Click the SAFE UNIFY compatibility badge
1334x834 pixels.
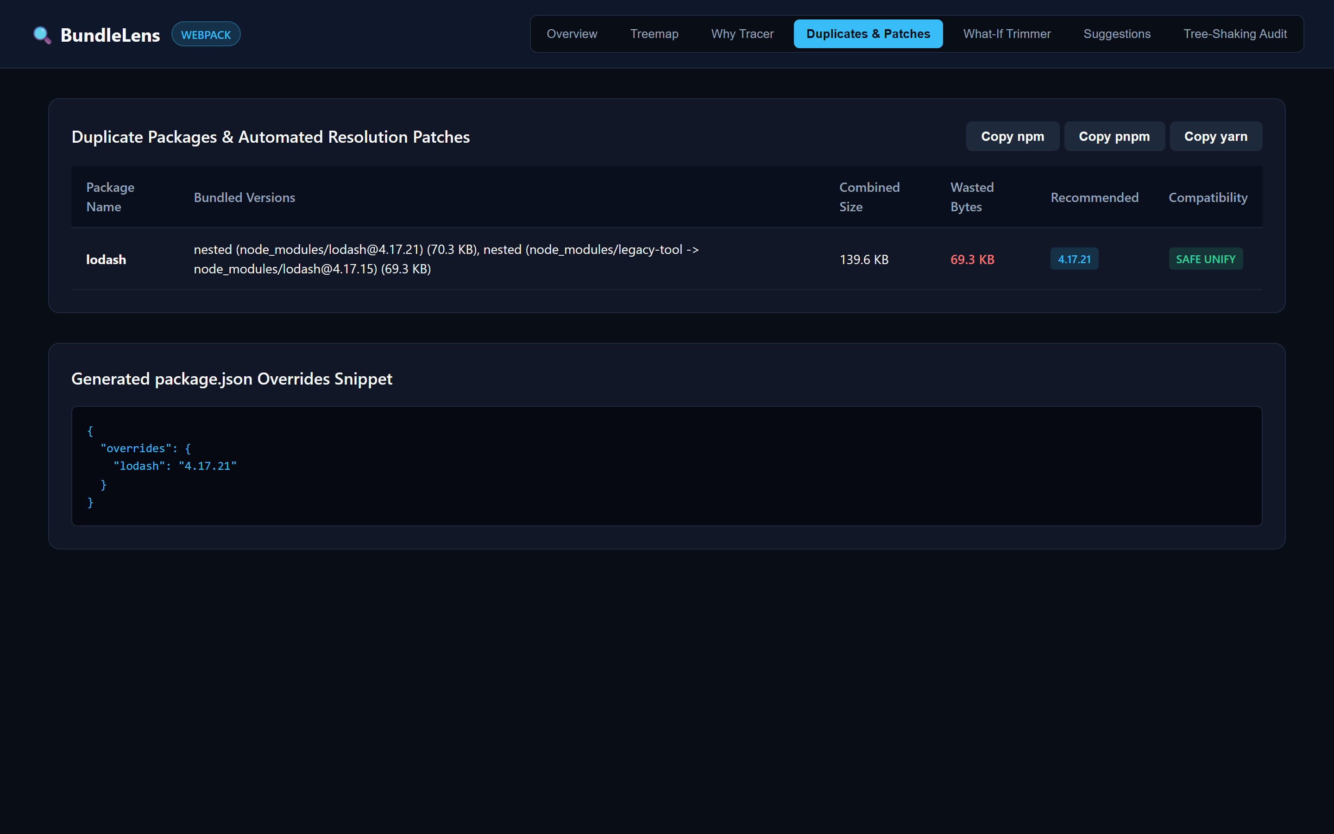1206,259
